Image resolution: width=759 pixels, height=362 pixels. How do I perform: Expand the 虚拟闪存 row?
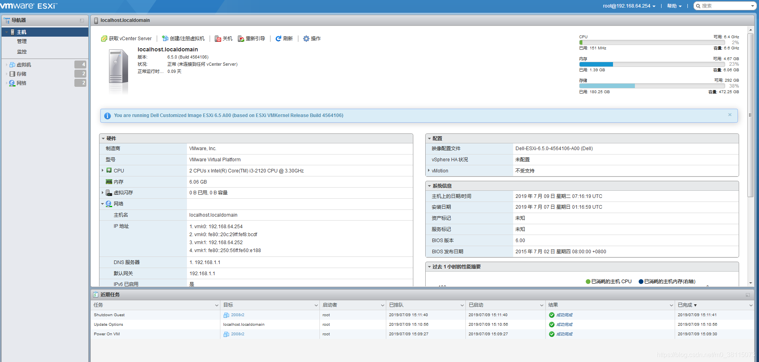point(103,193)
